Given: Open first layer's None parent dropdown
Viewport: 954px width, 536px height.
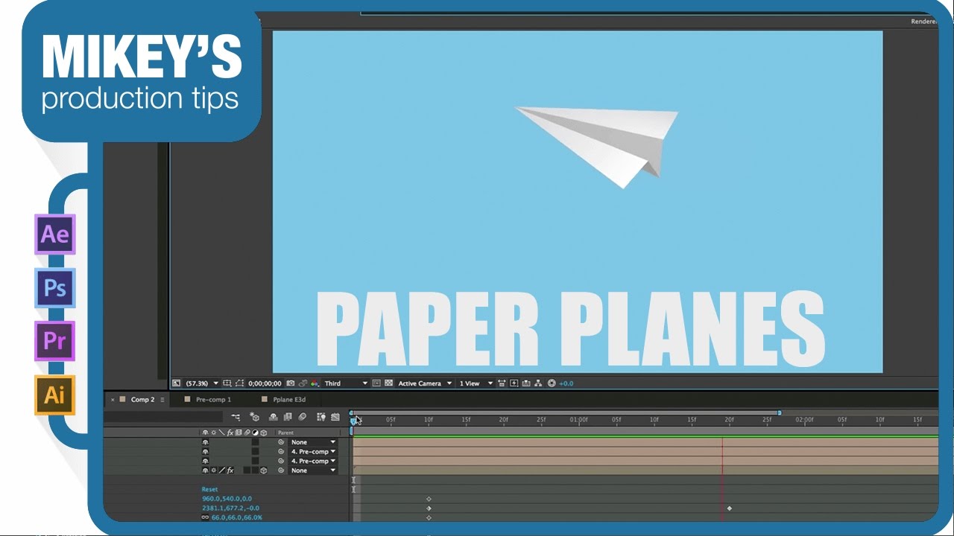Looking at the screenshot, I should click(x=313, y=442).
